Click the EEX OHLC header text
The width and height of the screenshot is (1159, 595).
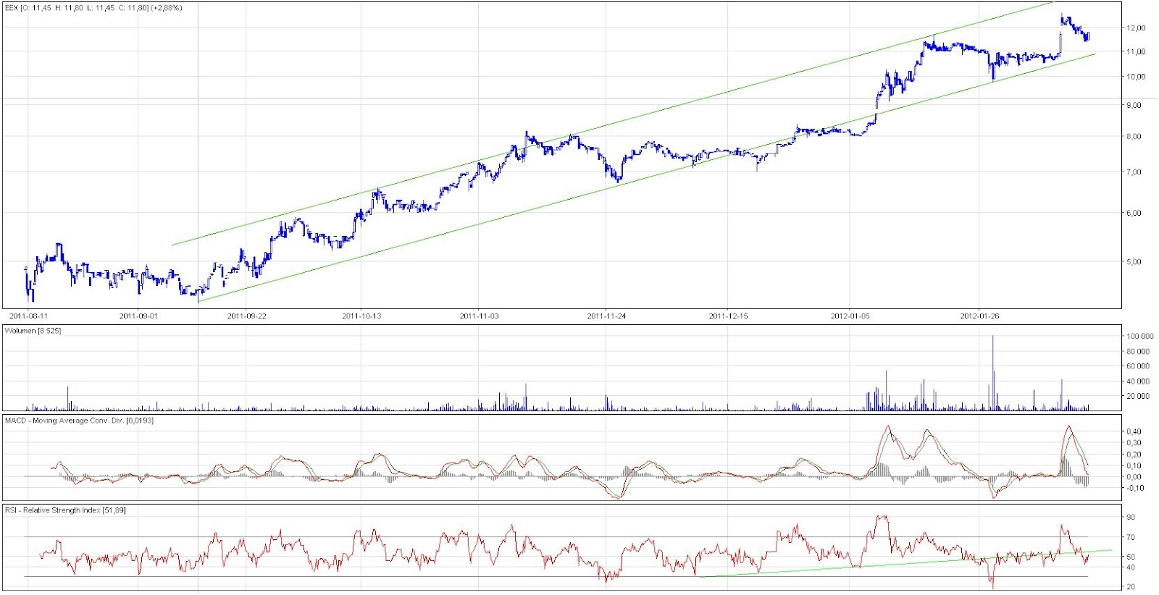click(94, 8)
